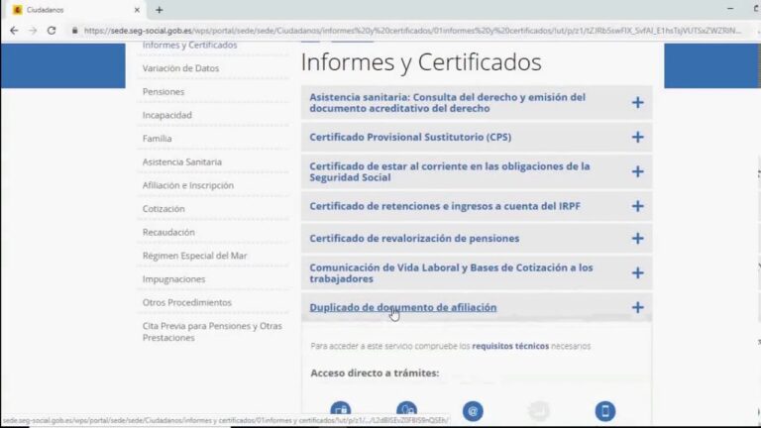Go to Afiliación e Inscripción
The width and height of the screenshot is (761, 428).
click(188, 185)
